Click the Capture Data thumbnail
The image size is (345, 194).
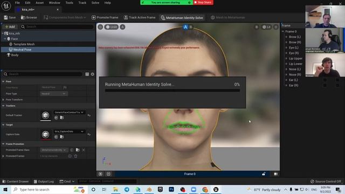click(45, 134)
